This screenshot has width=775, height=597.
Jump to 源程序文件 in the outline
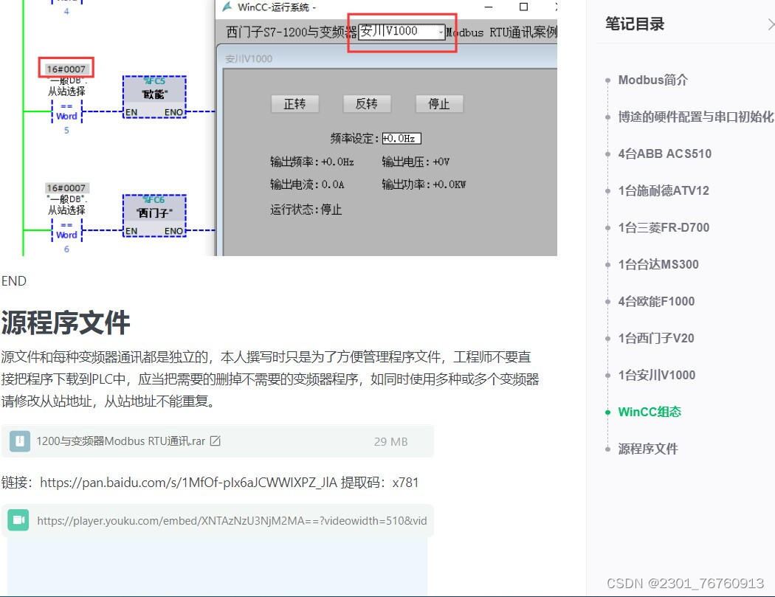coord(647,449)
